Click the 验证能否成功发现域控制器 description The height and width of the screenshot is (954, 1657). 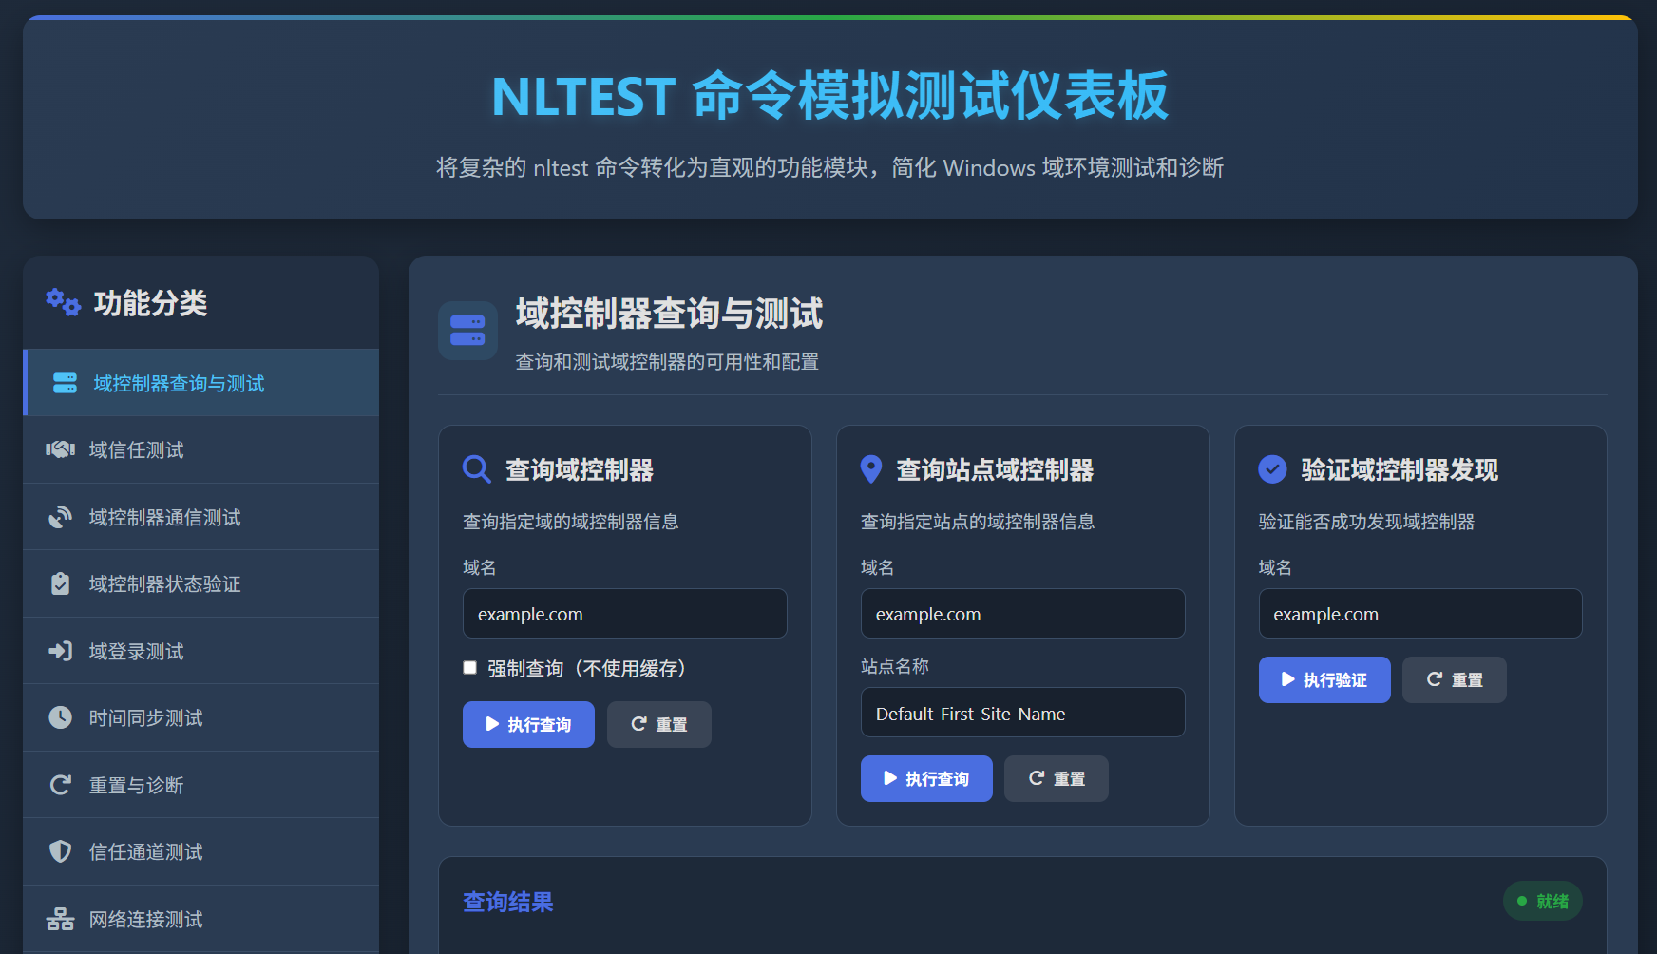[1366, 522]
